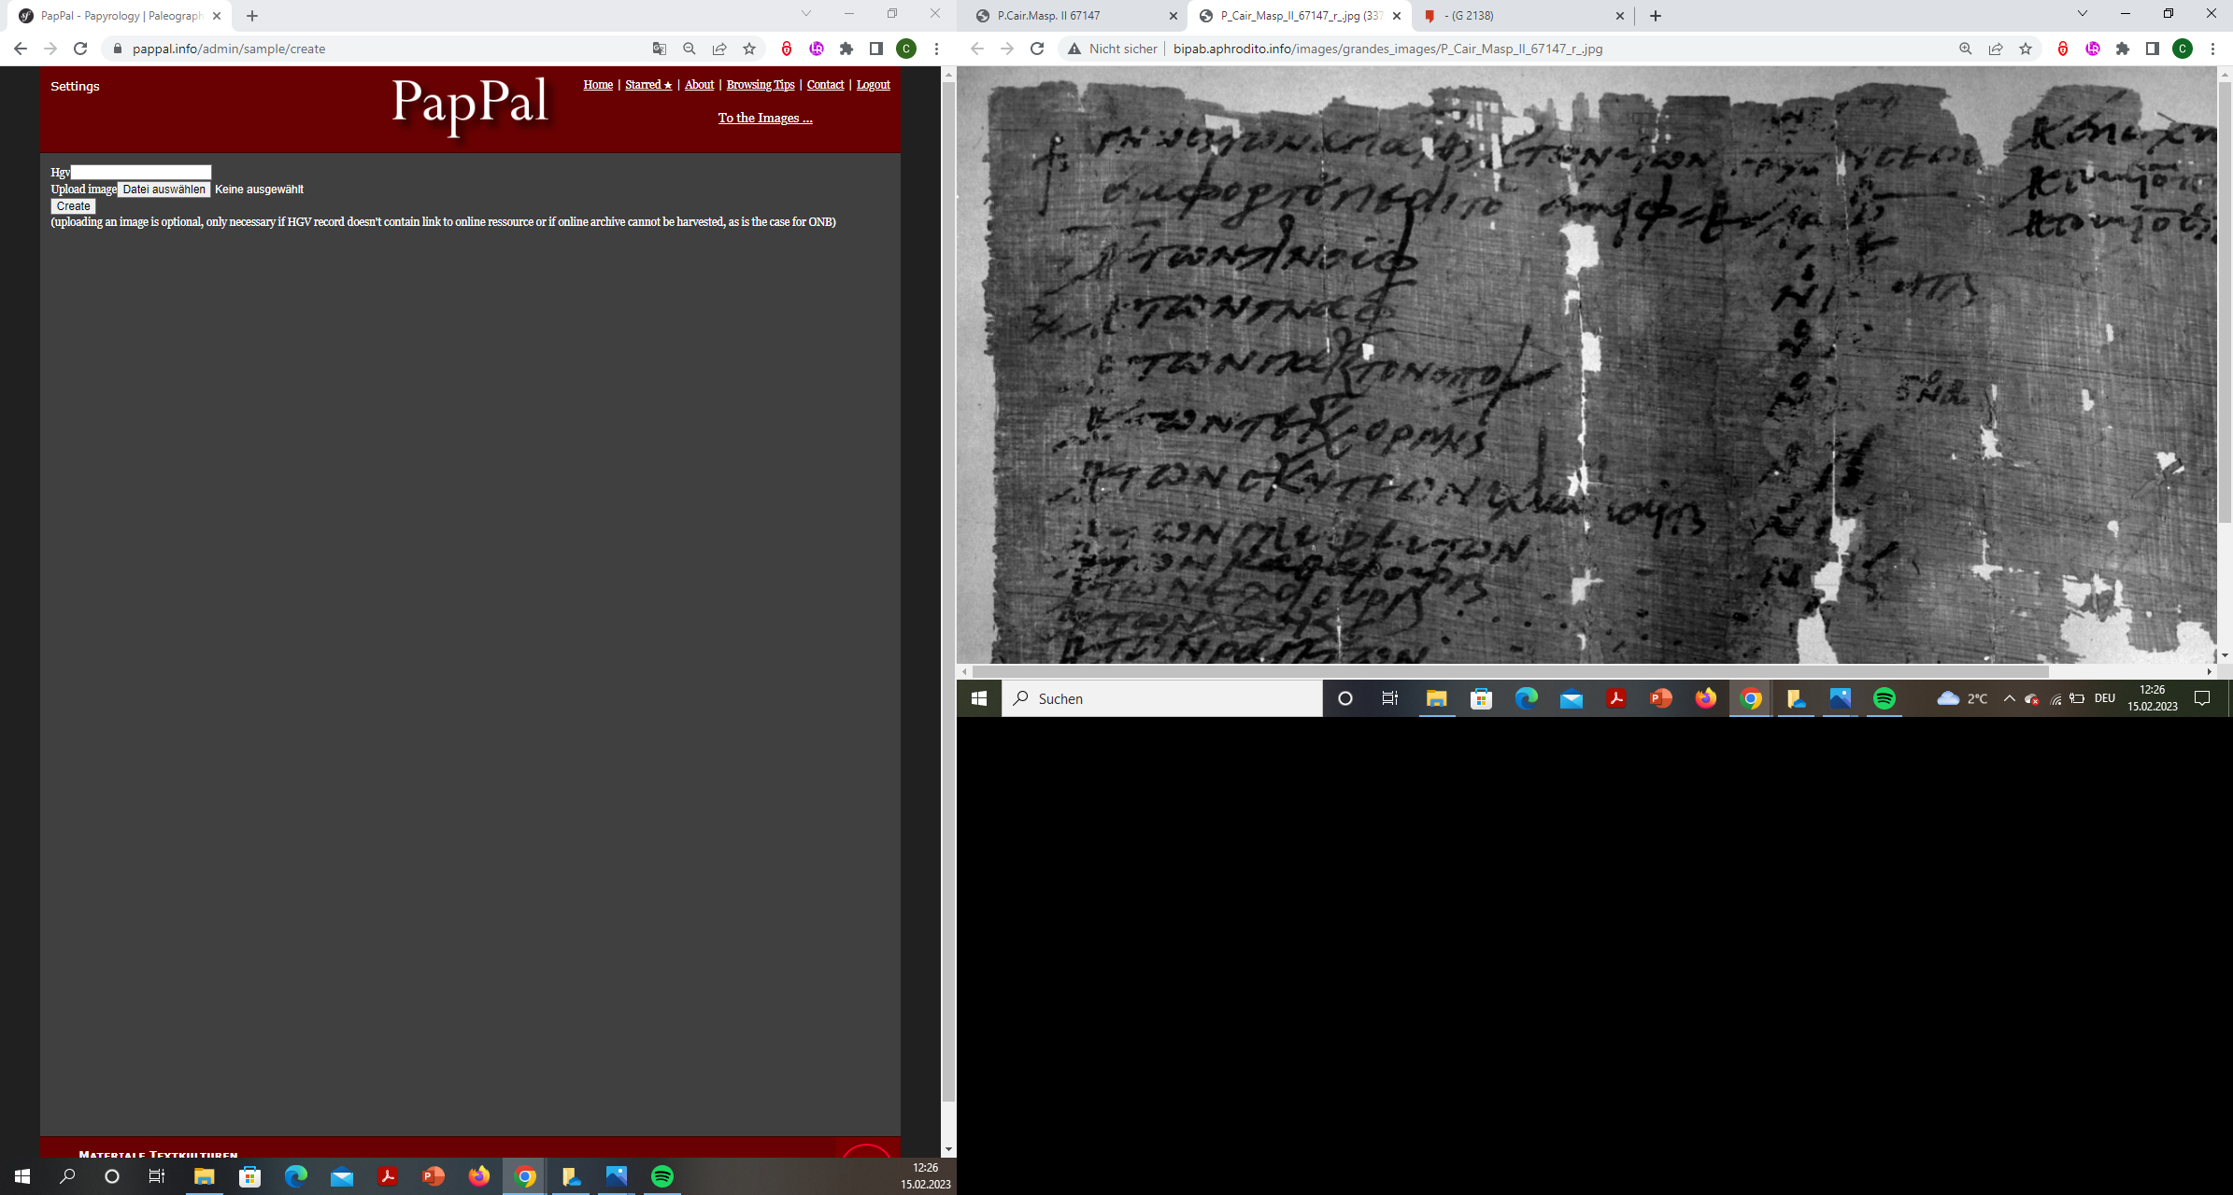Click the Suchen search box in taskbar
The image size is (2233, 1195).
point(1162,698)
